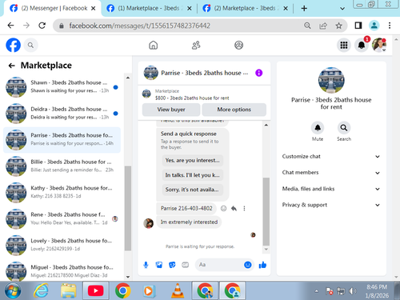
Task: Choose a GIF icon
Action: coord(186,265)
